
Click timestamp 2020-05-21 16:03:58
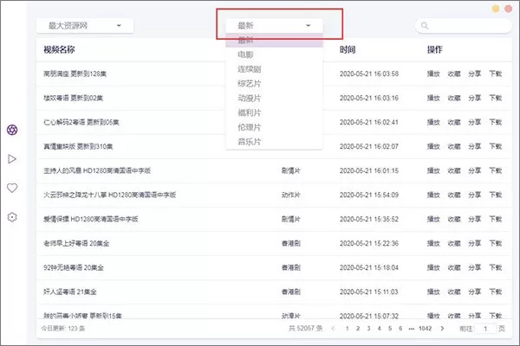point(369,74)
